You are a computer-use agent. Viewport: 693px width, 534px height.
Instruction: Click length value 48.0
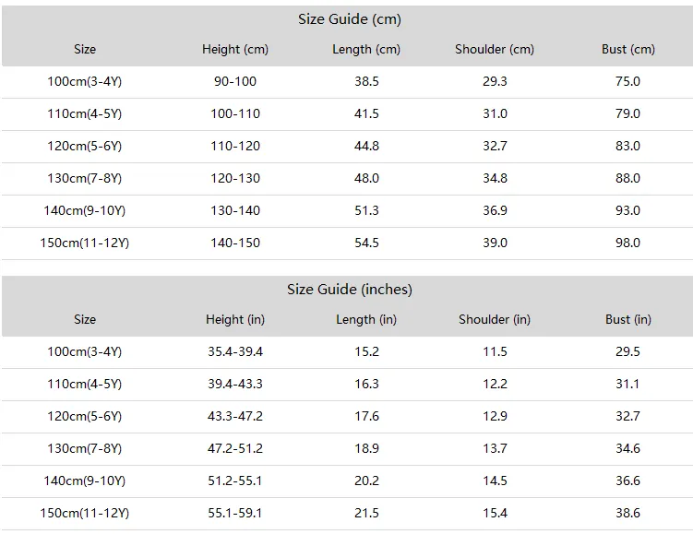click(366, 178)
